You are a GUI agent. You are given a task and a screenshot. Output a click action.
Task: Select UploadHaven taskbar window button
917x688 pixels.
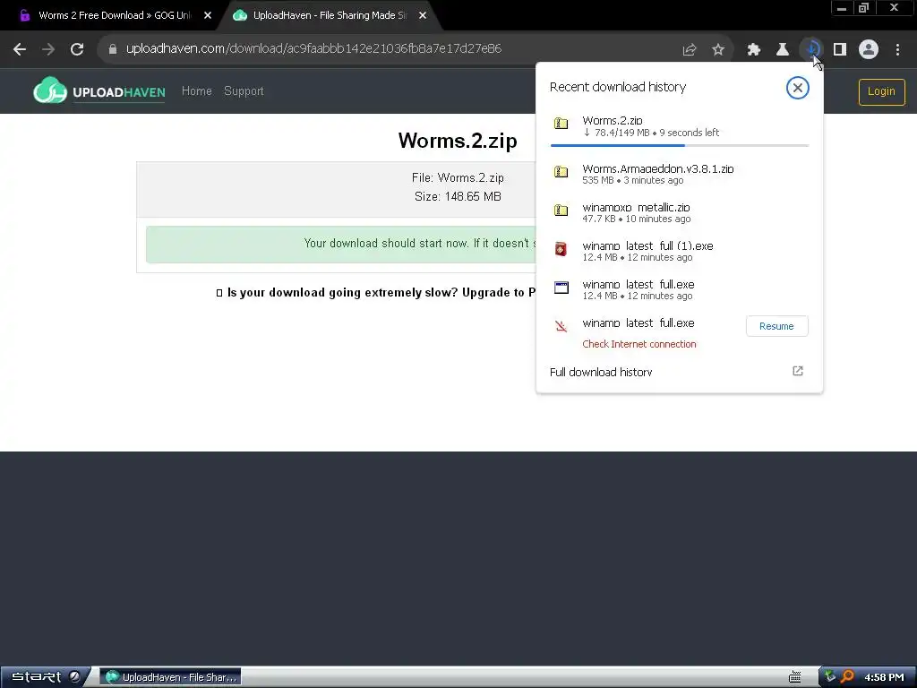pos(171,677)
